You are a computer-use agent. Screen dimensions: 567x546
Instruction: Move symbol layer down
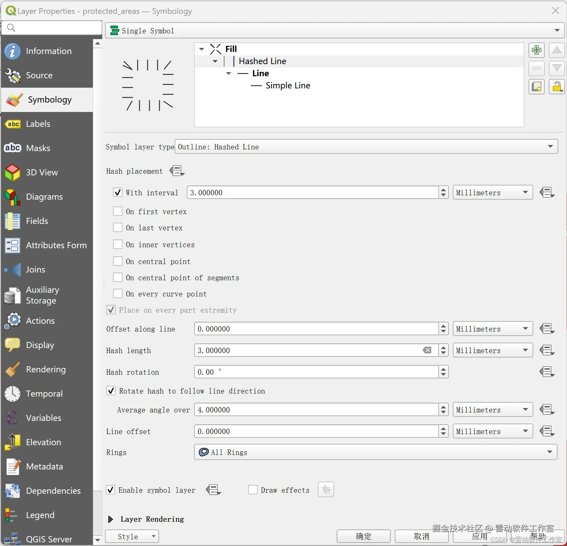tap(557, 68)
